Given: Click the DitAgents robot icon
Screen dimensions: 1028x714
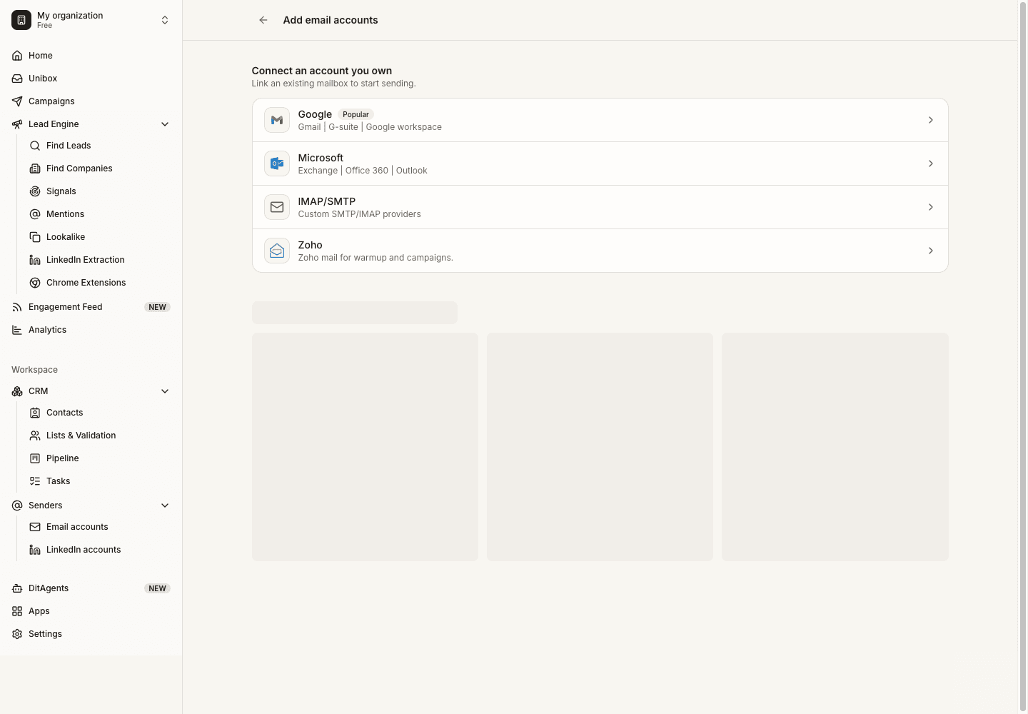Looking at the screenshot, I should 17,588.
